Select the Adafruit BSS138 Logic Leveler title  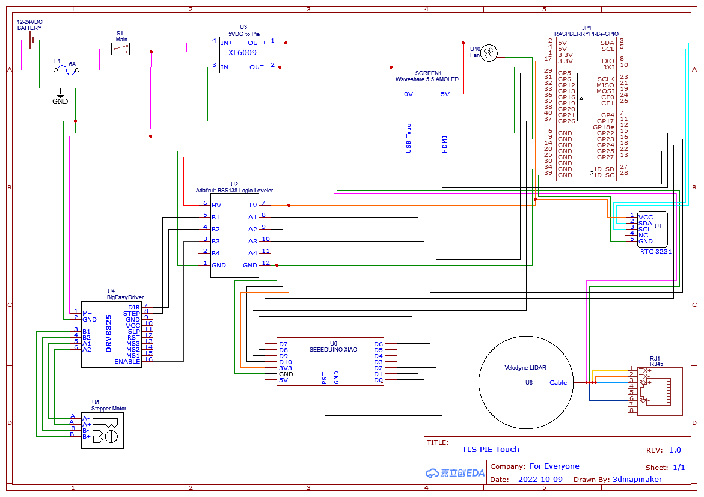pyautogui.click(x=234, y=191)
